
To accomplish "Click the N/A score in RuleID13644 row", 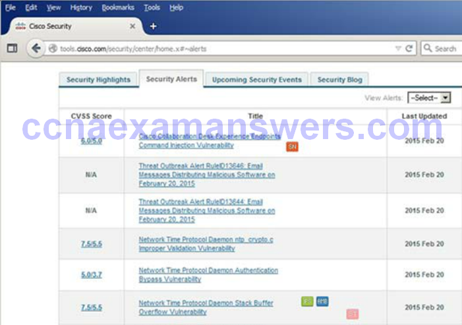I will 91,210.
